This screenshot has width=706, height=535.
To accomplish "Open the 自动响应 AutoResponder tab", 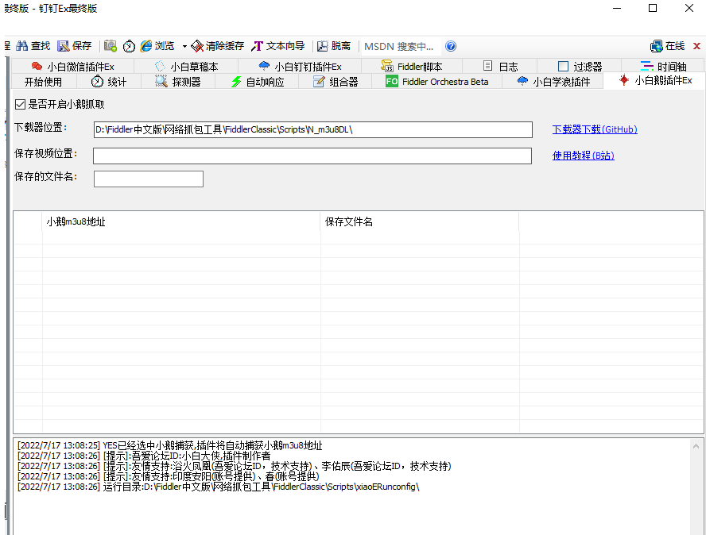I will (x=257, y=82).
